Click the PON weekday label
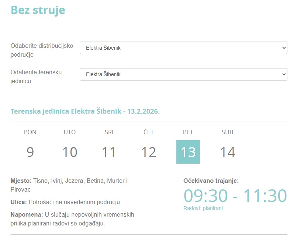The image size is (297, 242). [30, 132]
